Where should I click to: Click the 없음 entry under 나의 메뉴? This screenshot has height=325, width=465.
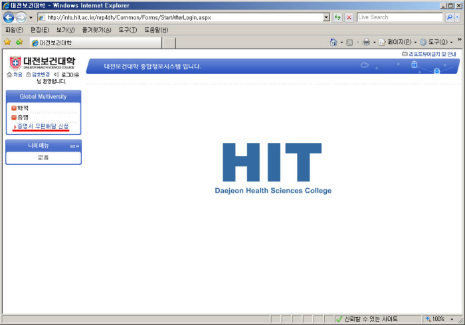click(x=43, y=158)
